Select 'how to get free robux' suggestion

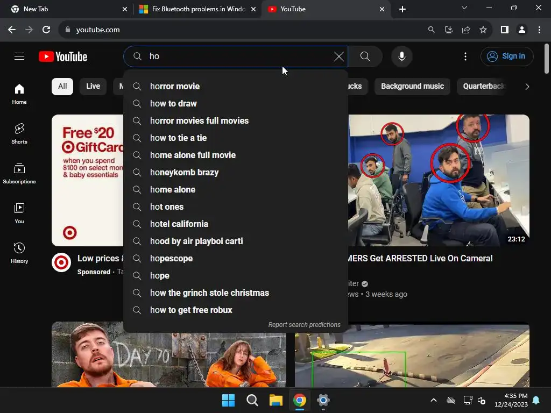click(236, 310)
